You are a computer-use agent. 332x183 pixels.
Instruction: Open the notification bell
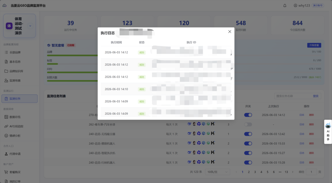pyautogui.click(x=285, y=6)
